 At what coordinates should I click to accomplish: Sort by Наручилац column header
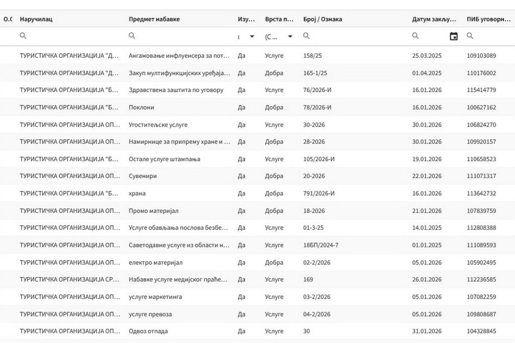(36, 19)
